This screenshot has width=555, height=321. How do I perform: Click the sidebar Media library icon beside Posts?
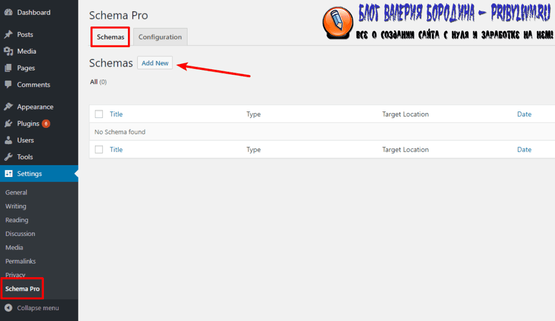click(x=8, y=51)
